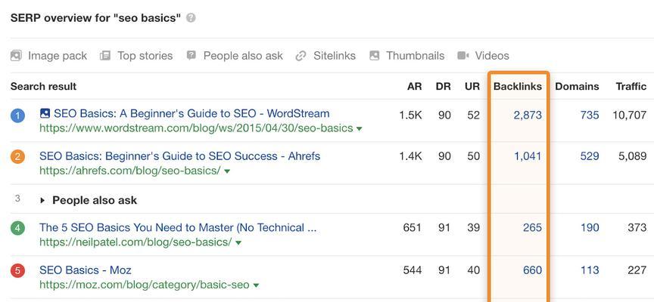This screenshot has width=654, height=302.
Task: Sort by the Backlinks column header
Action: 518,87
